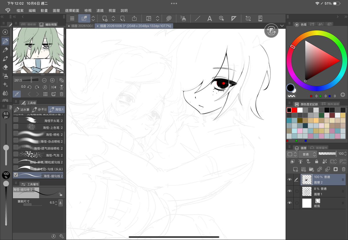
Task: Select the 沾水筆 sub tool group
Action: tap(22, 110)
